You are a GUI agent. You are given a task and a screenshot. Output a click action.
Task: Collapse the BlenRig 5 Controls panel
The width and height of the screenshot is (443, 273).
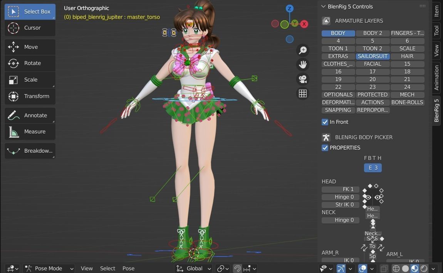(x=324, y=7)
